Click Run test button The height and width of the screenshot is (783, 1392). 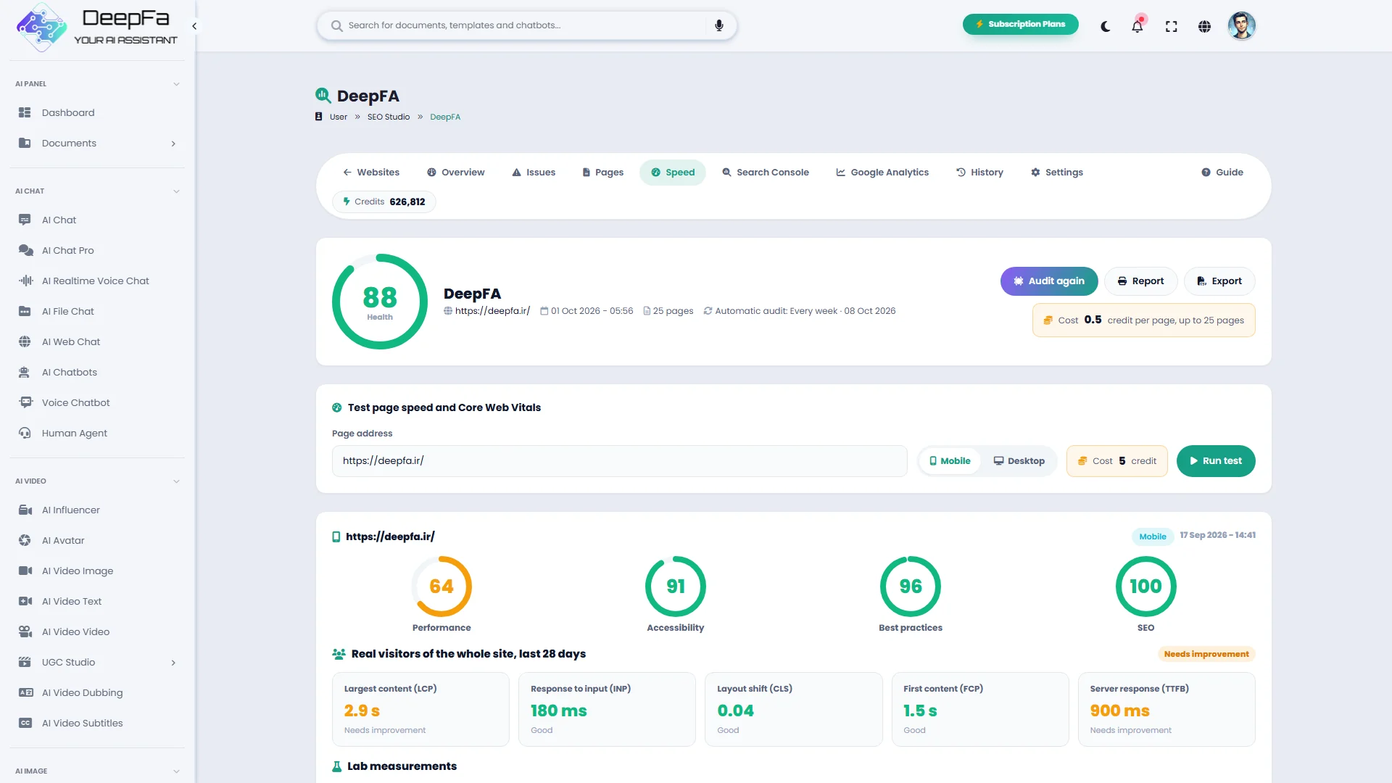click(x=1216, y=461)
